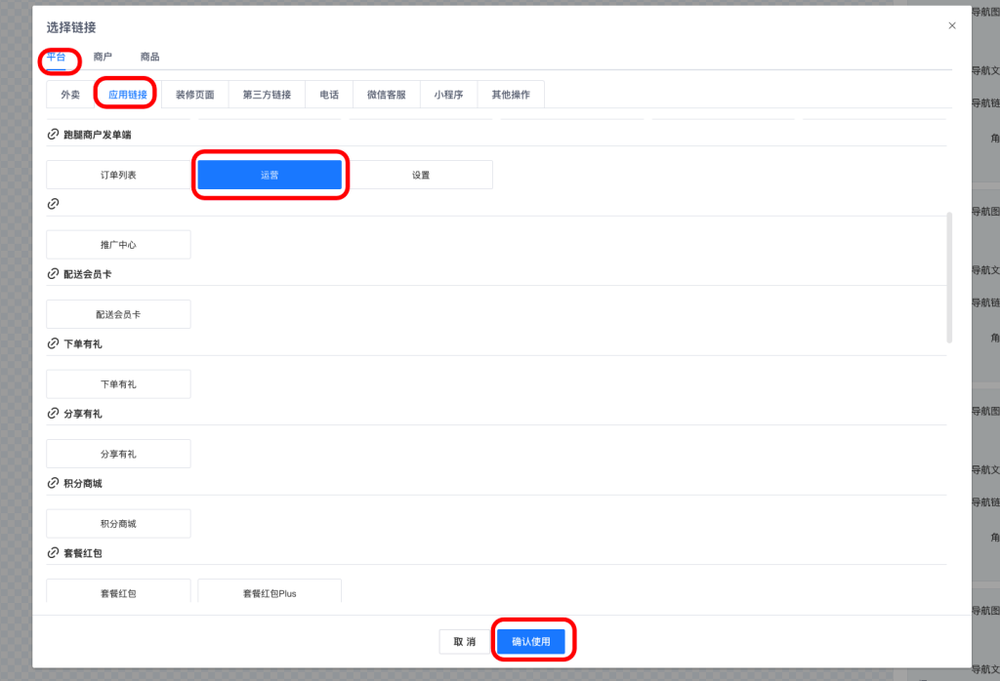
Task: Select the 推广中心 link option
Action: [118, 245]
